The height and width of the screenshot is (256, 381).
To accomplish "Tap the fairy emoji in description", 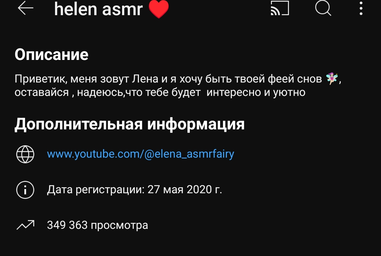I will pyautogui.click(x=331, y=78).
